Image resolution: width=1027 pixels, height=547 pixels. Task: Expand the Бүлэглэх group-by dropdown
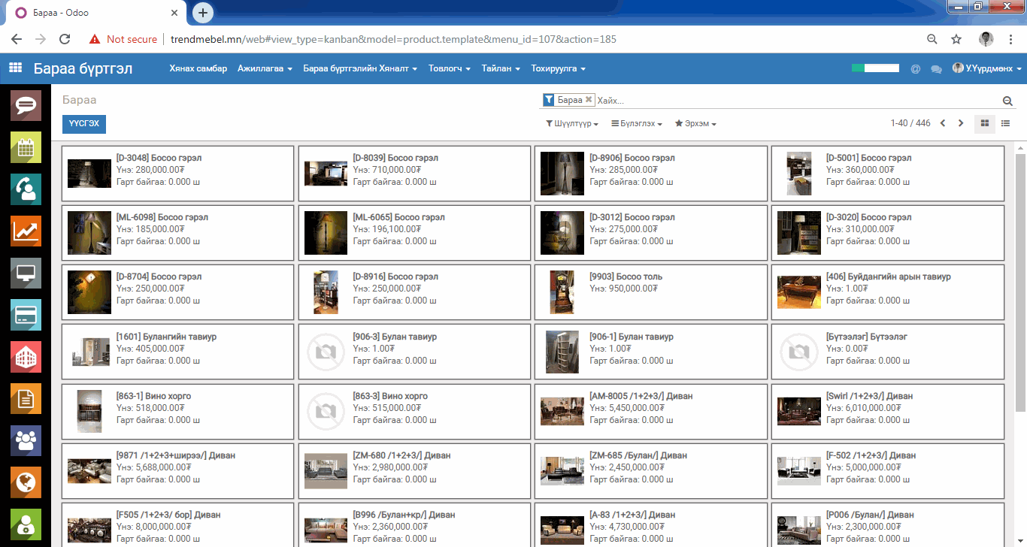[x=636, y=124]
